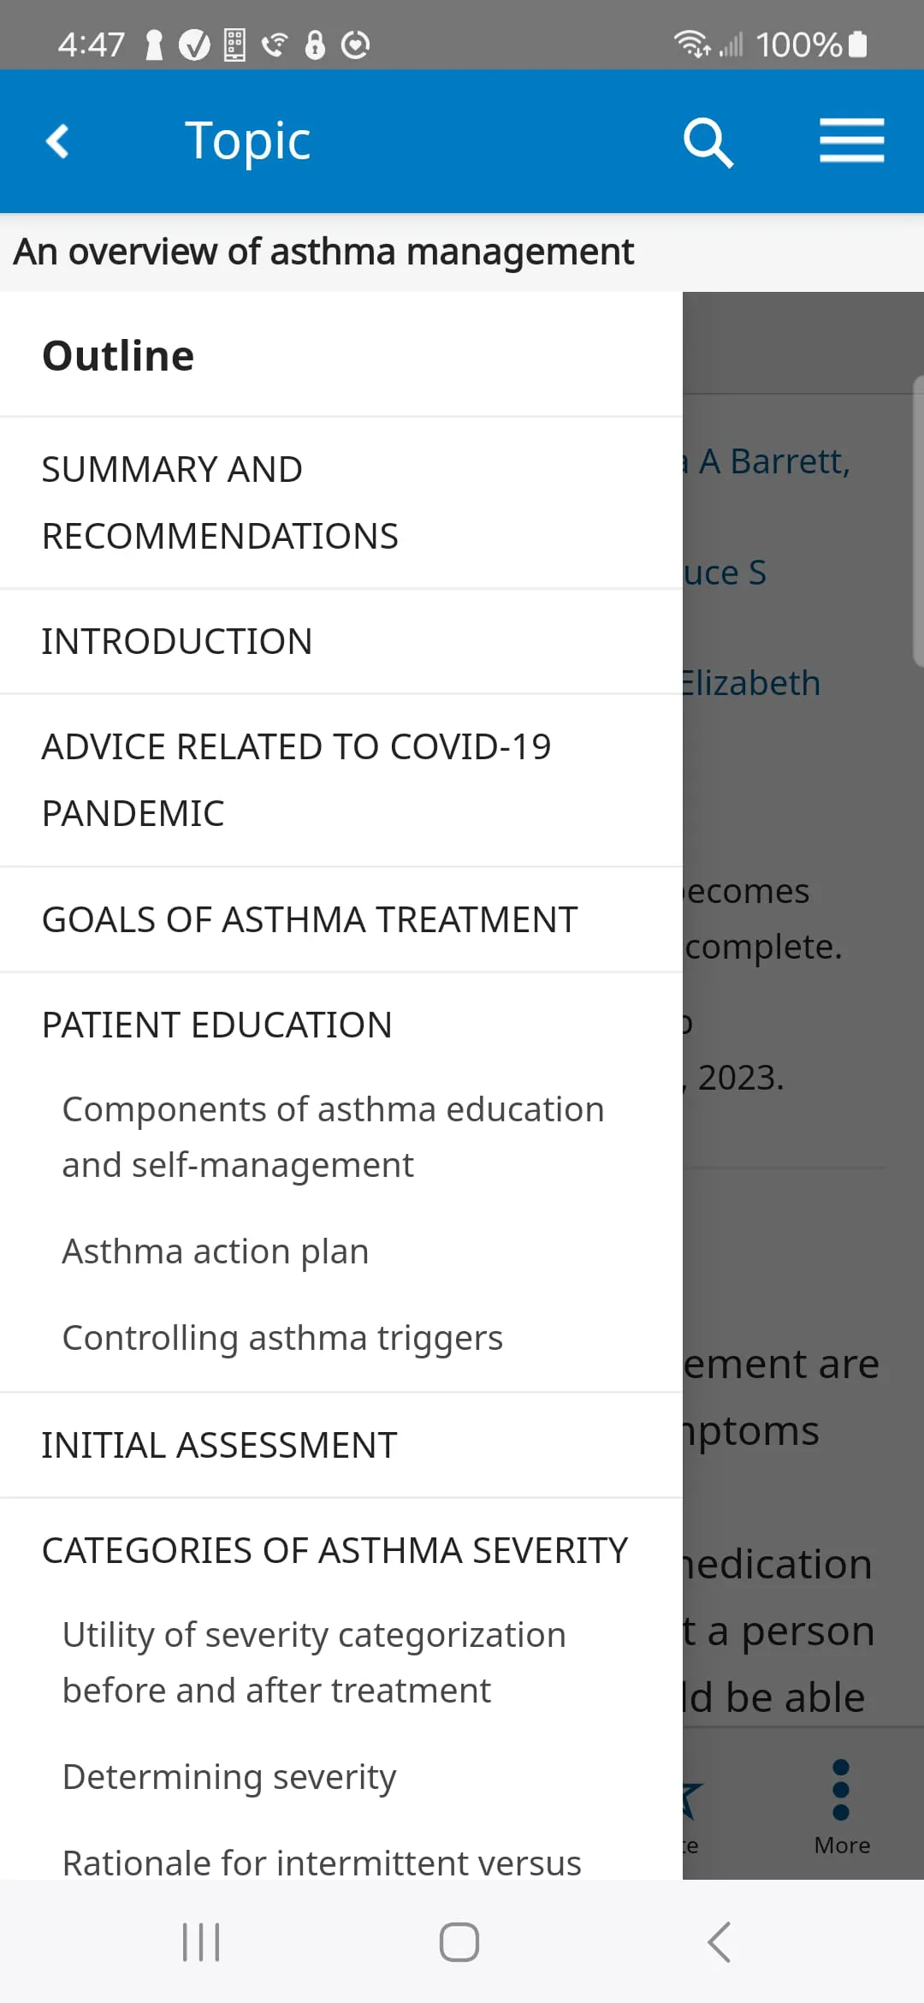The image size is (924, 2003).
Task: Go to the Introduction section
Action: click(177, 642)
